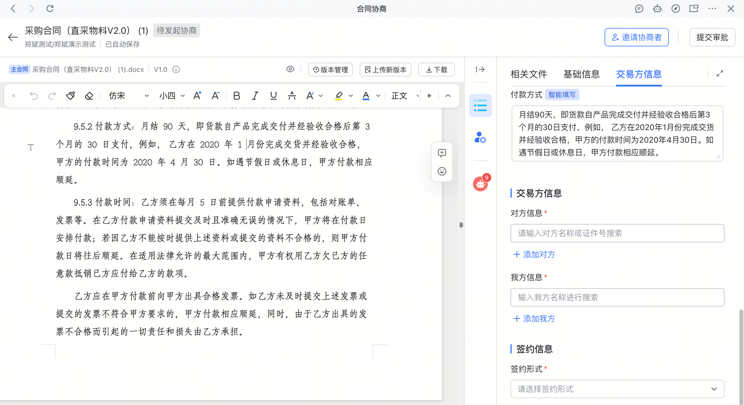The image size is (744, 405).
Task: Click the 邀请协商者 button
Action: (x=636, y=37)
